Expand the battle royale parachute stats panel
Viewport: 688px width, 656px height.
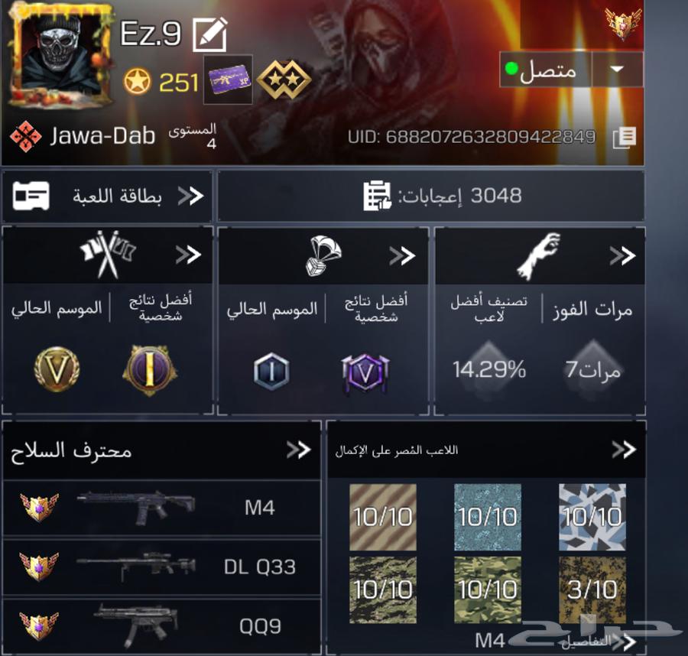pyautogui.click(x=323, y=256)
